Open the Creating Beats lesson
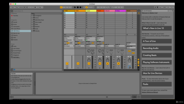This screenshot has width=184, height=104. click(157, 55)
